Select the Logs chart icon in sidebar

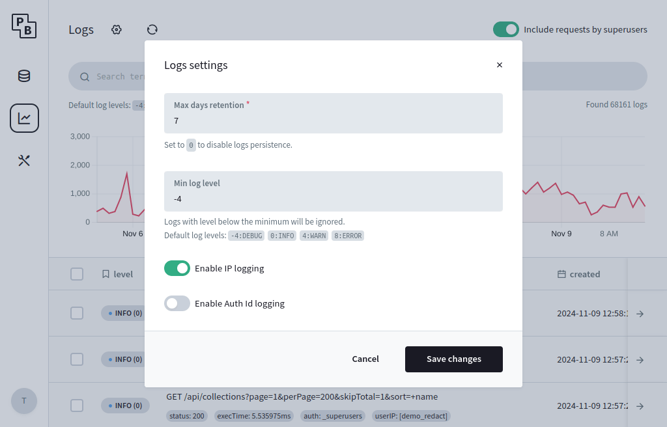click(24, 118)
